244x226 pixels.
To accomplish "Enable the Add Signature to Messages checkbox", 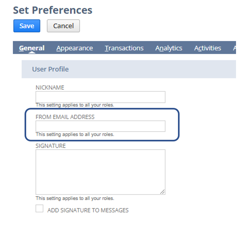I will click(40, 209).
